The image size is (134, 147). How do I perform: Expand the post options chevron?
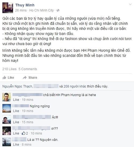click(130, 4)
